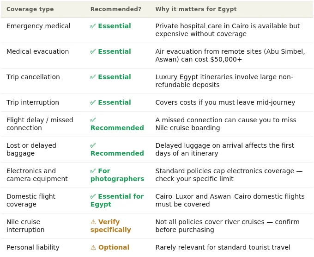
Task: Click the checkmark icon beside Emergency medical
Action: (x=93, y=26)
